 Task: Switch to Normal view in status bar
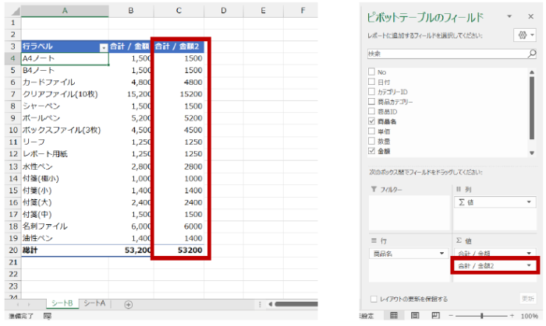[x=394, y=316]
